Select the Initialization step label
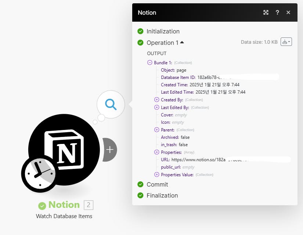The height and width of the screenshot is (235, 303). [x=163, y=31]
